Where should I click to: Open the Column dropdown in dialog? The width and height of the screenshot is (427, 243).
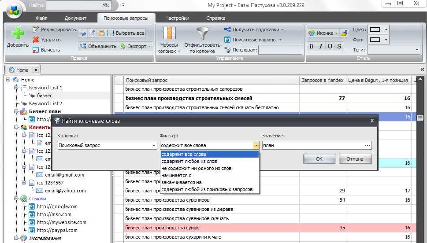tap(154, 145)
